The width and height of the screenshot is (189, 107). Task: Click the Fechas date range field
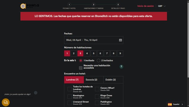coord(94,40)
